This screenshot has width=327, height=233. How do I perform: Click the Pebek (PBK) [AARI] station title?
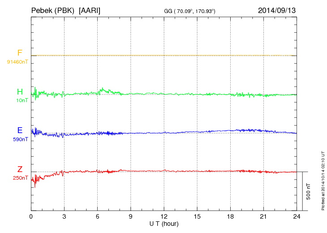point(65,10)
